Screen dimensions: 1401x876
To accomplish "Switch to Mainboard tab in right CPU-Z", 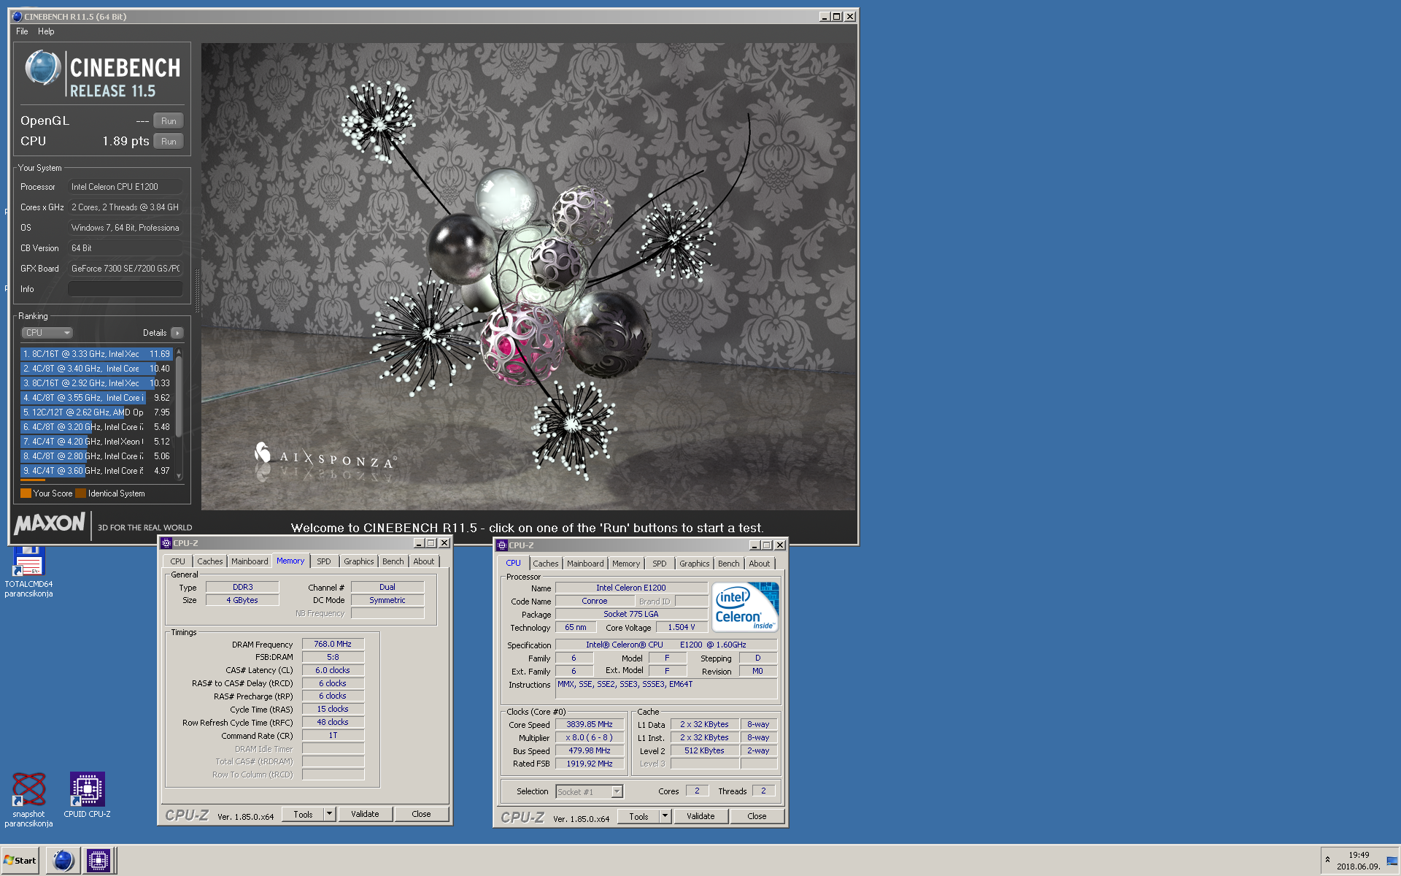I will 585,564.
